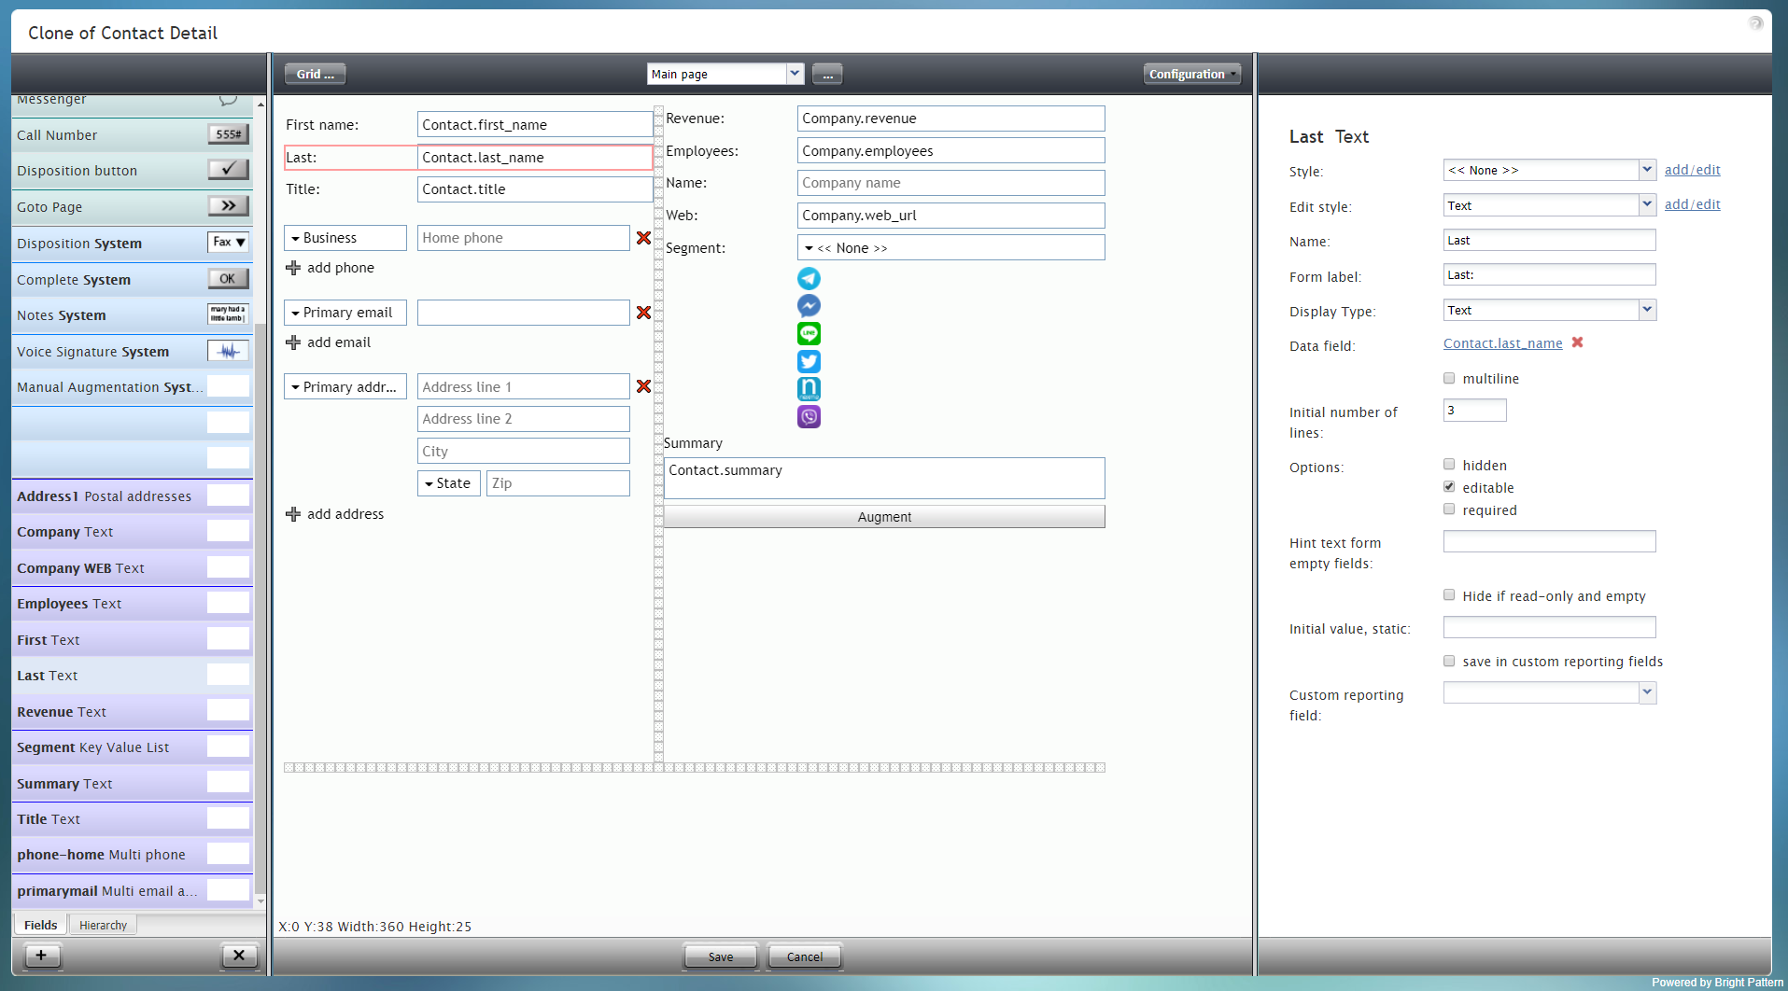
Task: Click the plus add field button
Action: [x=41, y=956]
